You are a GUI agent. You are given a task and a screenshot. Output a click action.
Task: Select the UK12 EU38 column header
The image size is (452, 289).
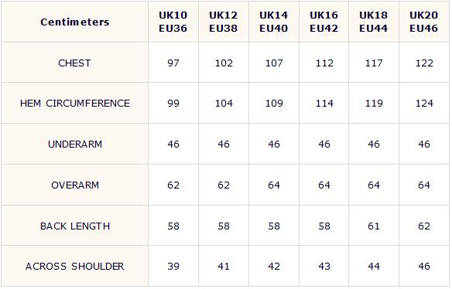pos(224,22)
